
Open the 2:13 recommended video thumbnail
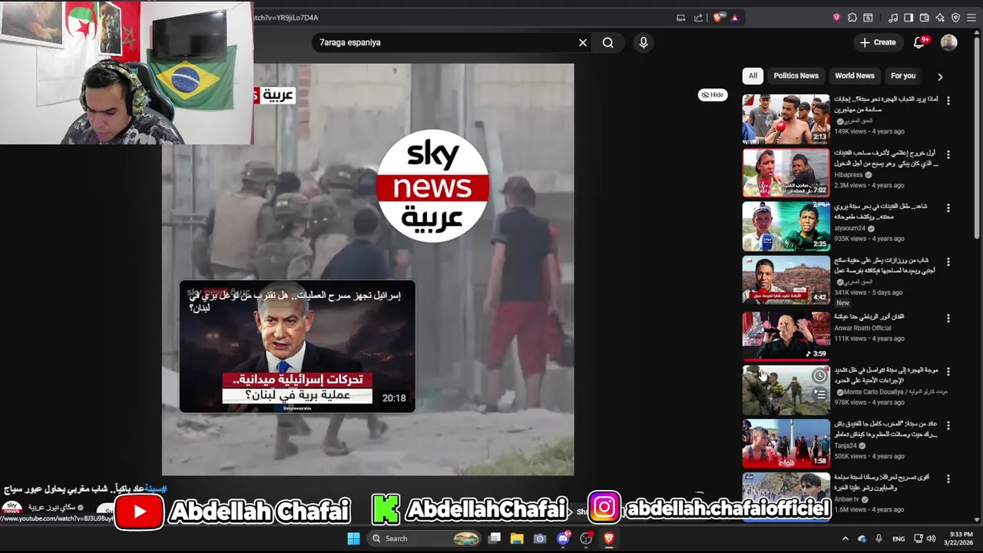pos(786,119)
